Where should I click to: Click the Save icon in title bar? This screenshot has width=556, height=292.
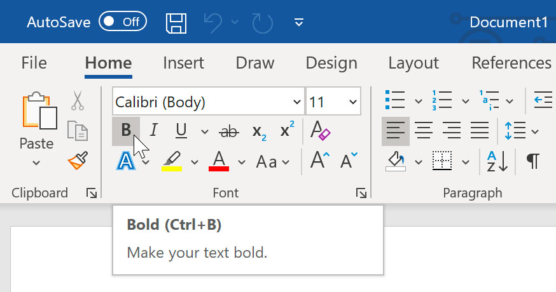[176, 22]
